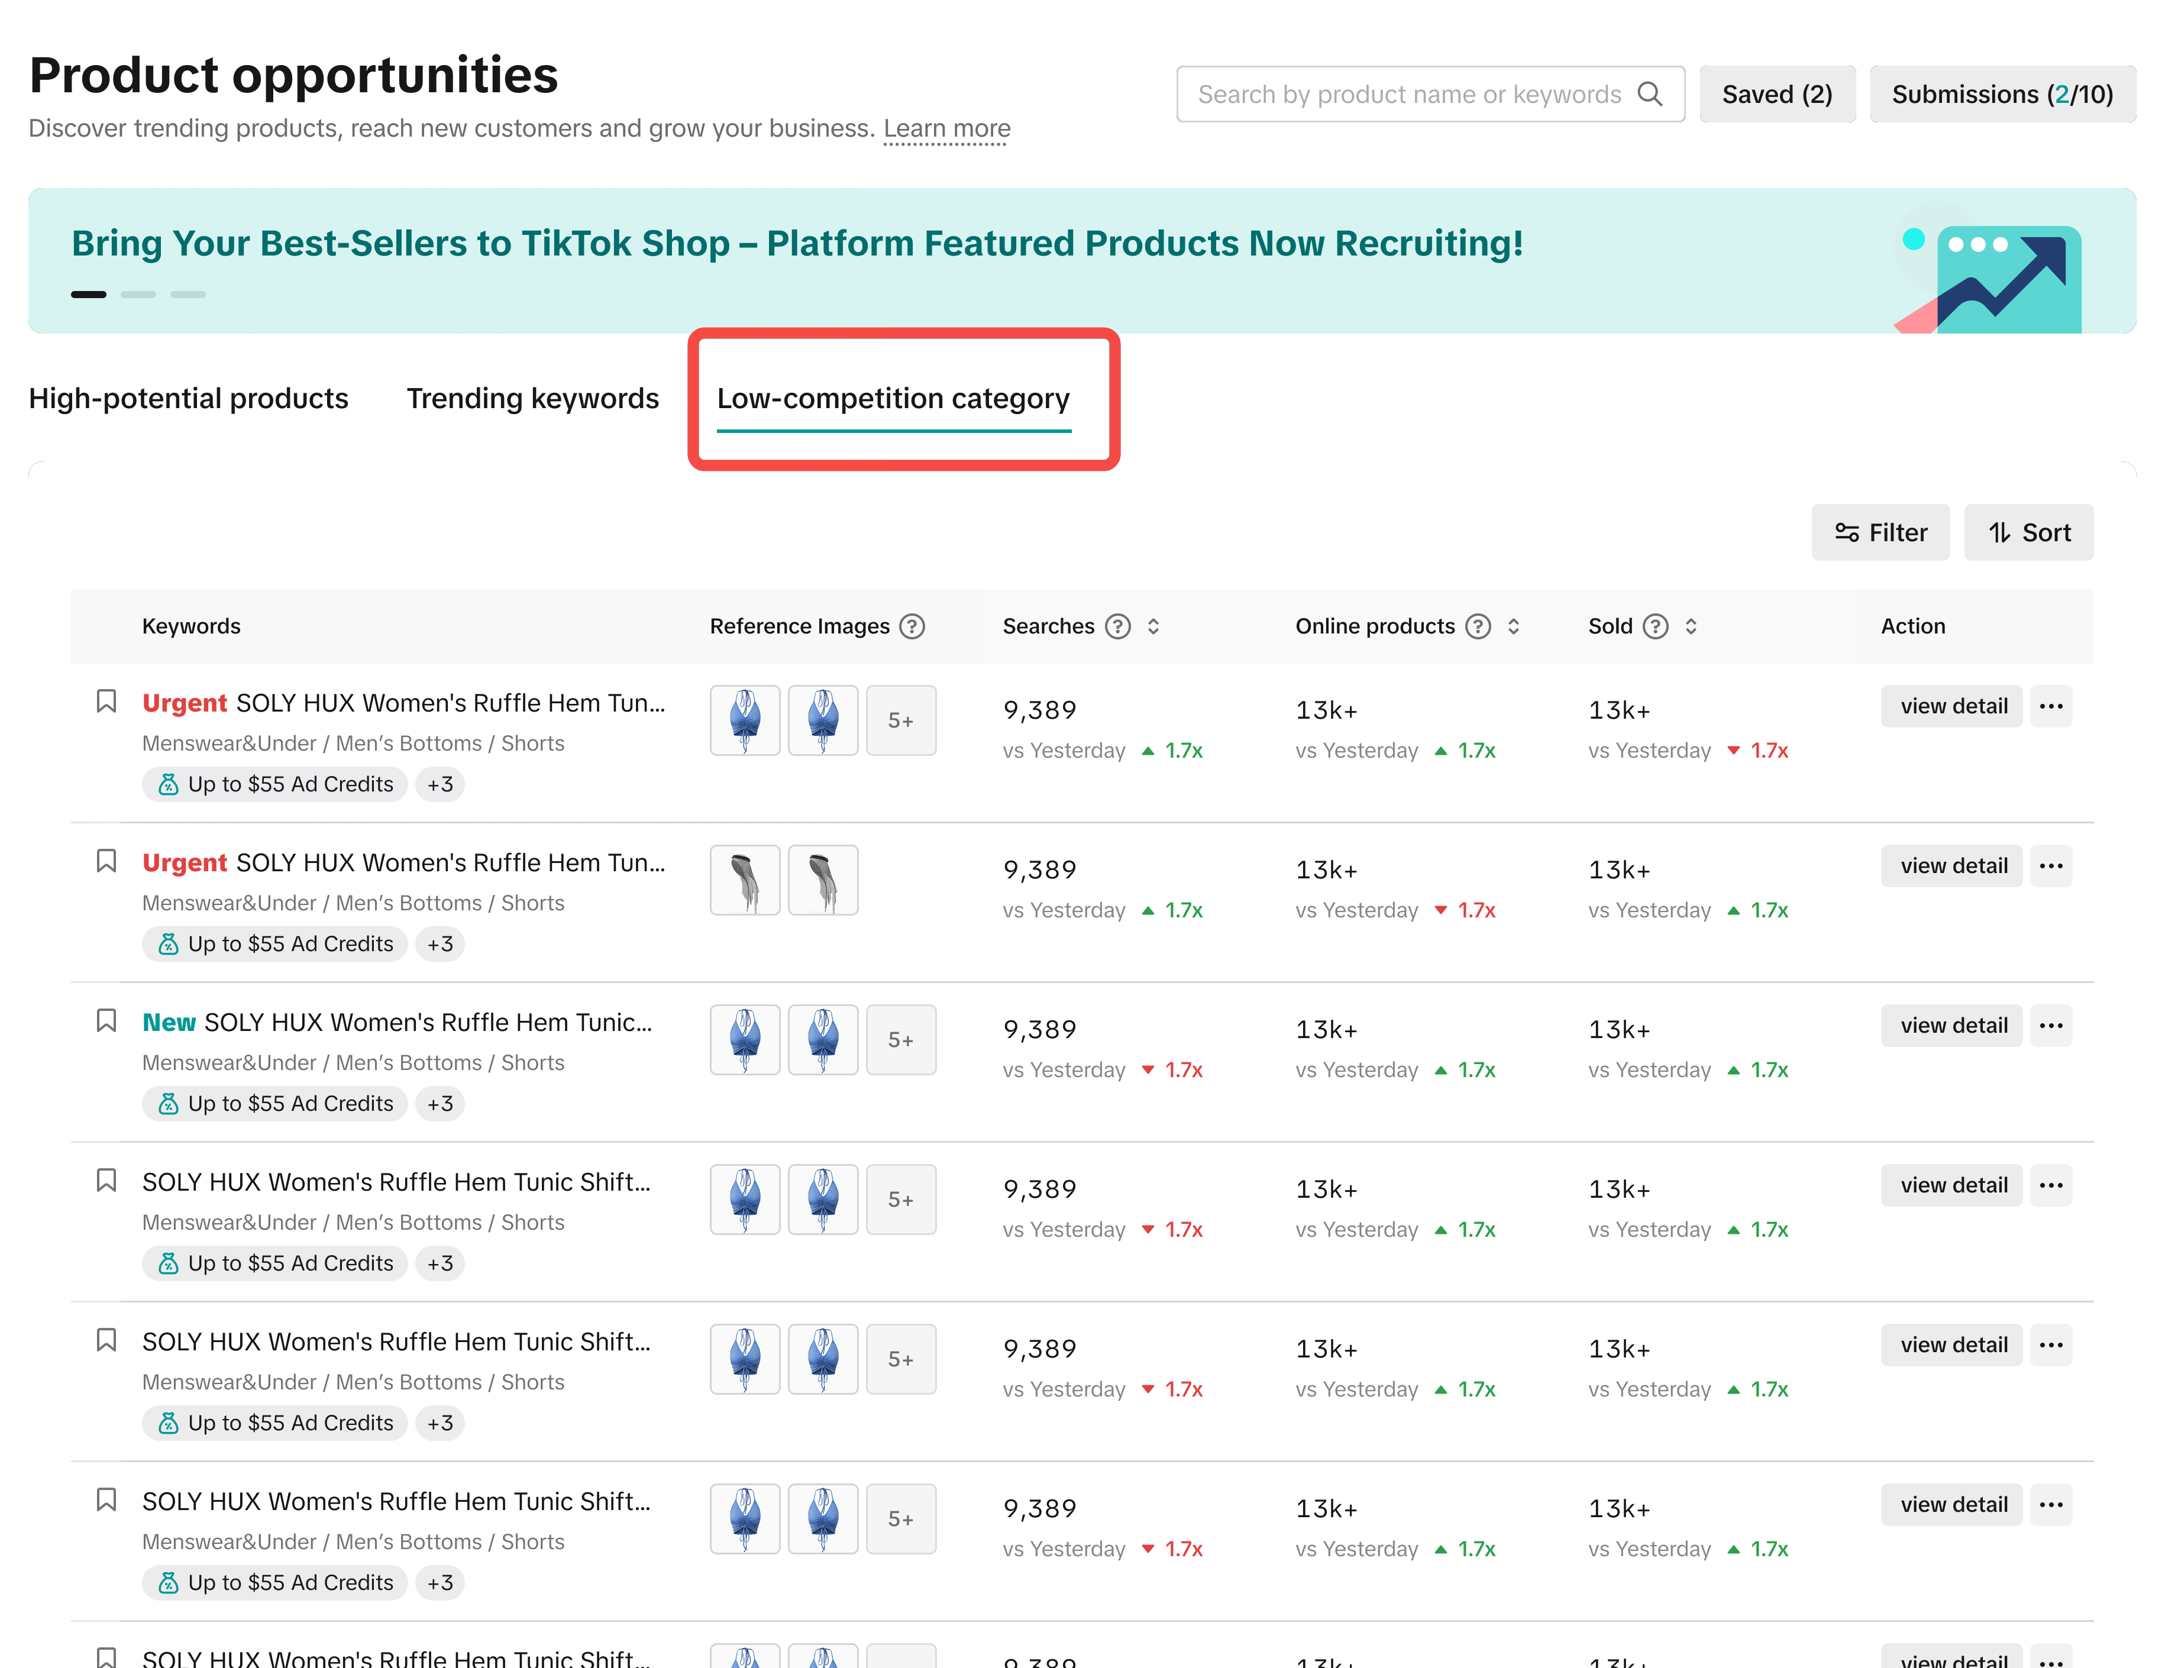Bookmark the first Urgent row with blue images

pos(106,702)
